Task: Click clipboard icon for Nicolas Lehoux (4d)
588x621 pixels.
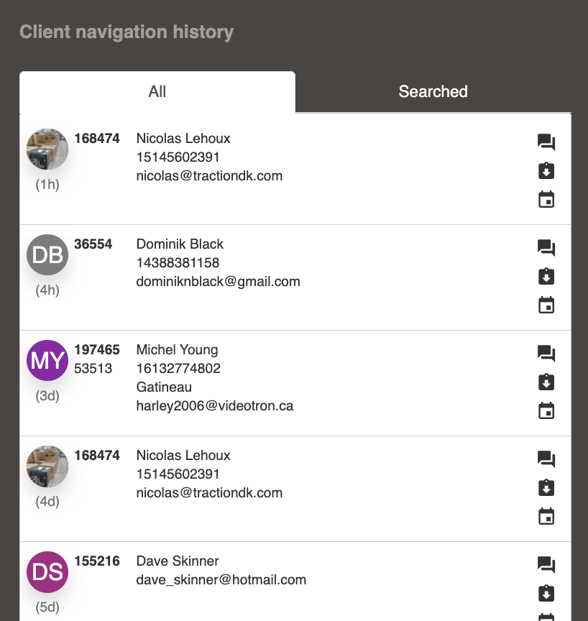Action: pos(546,488)
